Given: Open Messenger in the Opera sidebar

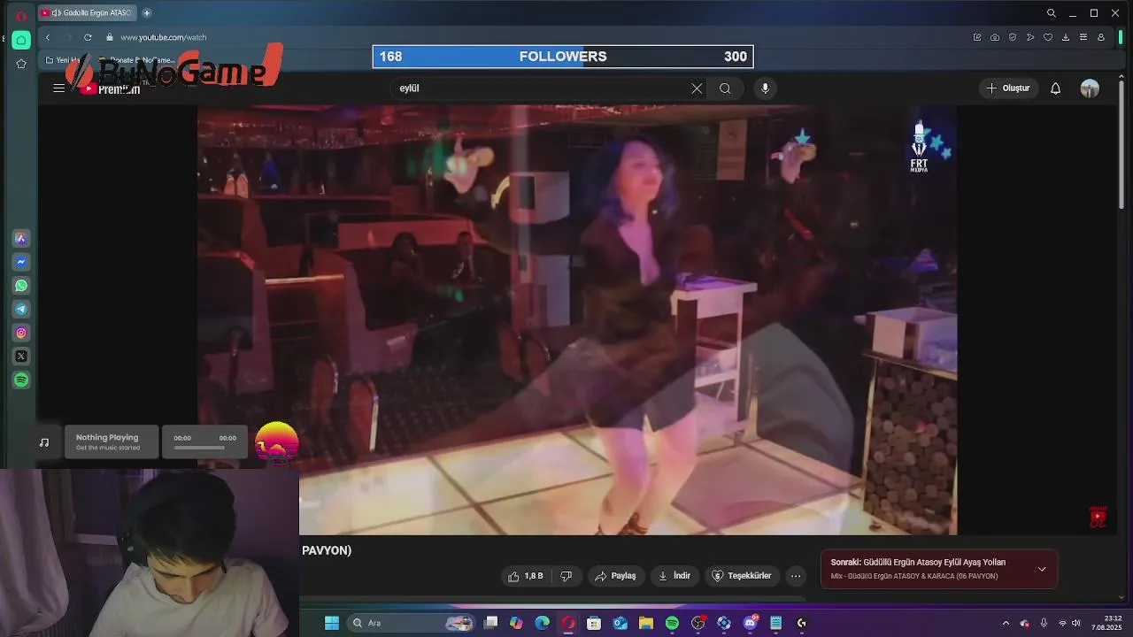Looking at the screenshot, I should 21,262.
